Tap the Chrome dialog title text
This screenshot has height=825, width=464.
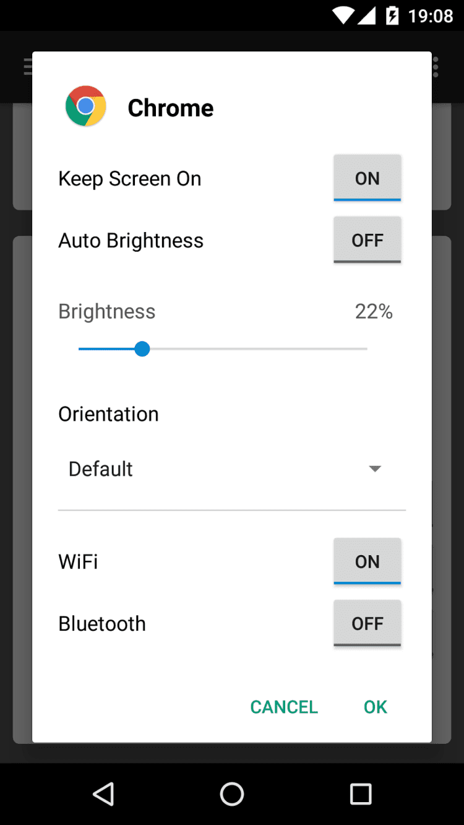click(171, 108)
